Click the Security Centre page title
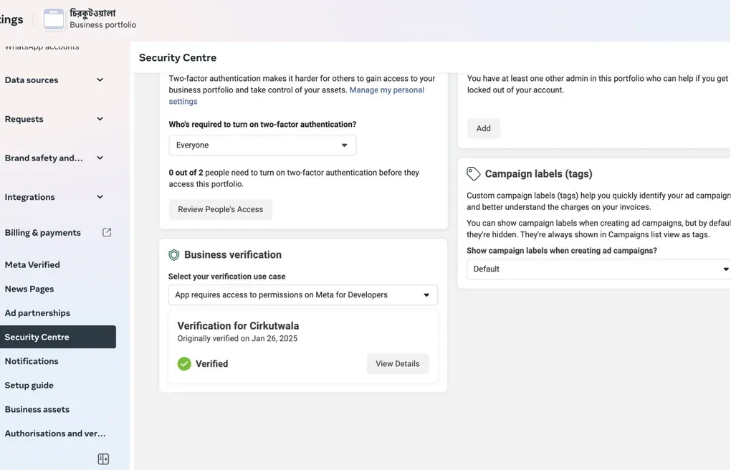The image size is (731, 470). pos(178,58)
